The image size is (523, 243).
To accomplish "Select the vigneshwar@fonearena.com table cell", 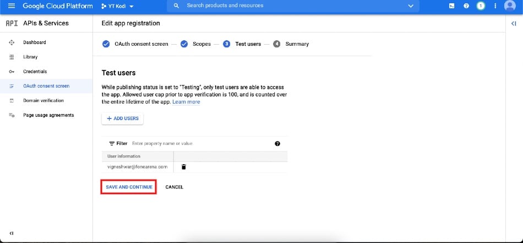I will tap(138, 167).
